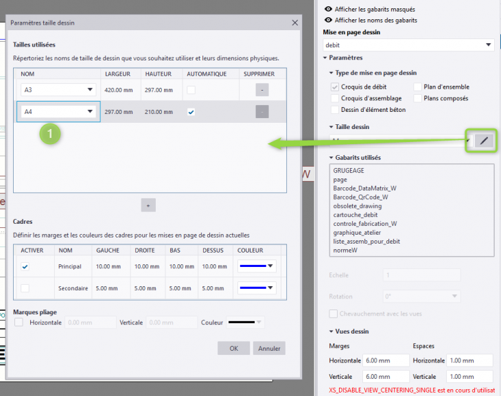Click Principal frame Droite margin value
This screenshot has height=396, width=501.
(147, 266)
